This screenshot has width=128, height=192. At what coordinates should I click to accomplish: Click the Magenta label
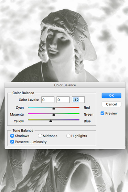point(17,115)
